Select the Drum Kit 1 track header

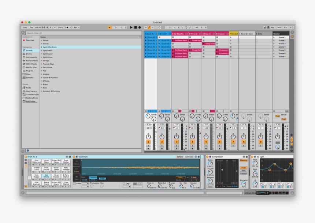151,34
